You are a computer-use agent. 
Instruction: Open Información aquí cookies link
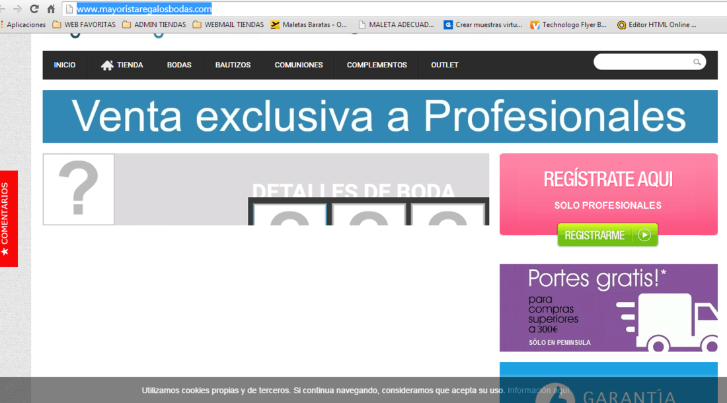538,390
